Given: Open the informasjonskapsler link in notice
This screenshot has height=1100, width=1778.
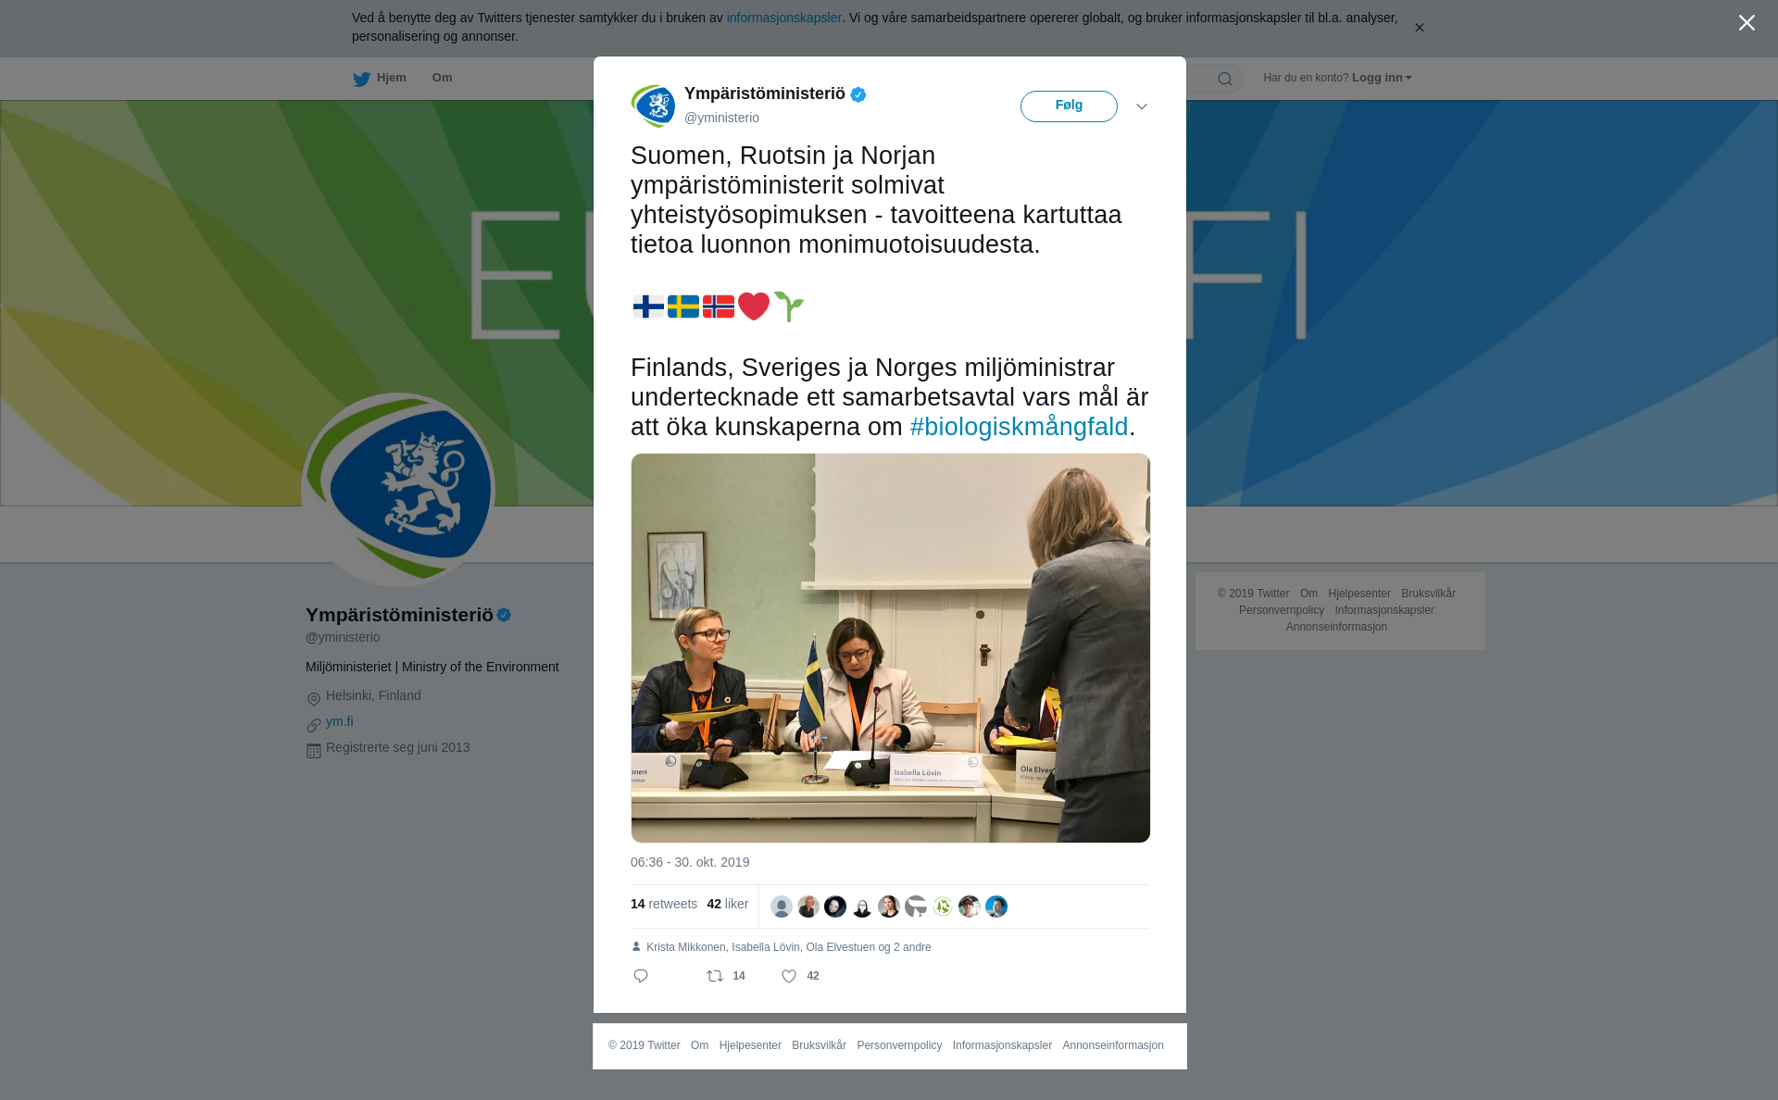Looking at the screenshot, I should [x=783, y=18].
